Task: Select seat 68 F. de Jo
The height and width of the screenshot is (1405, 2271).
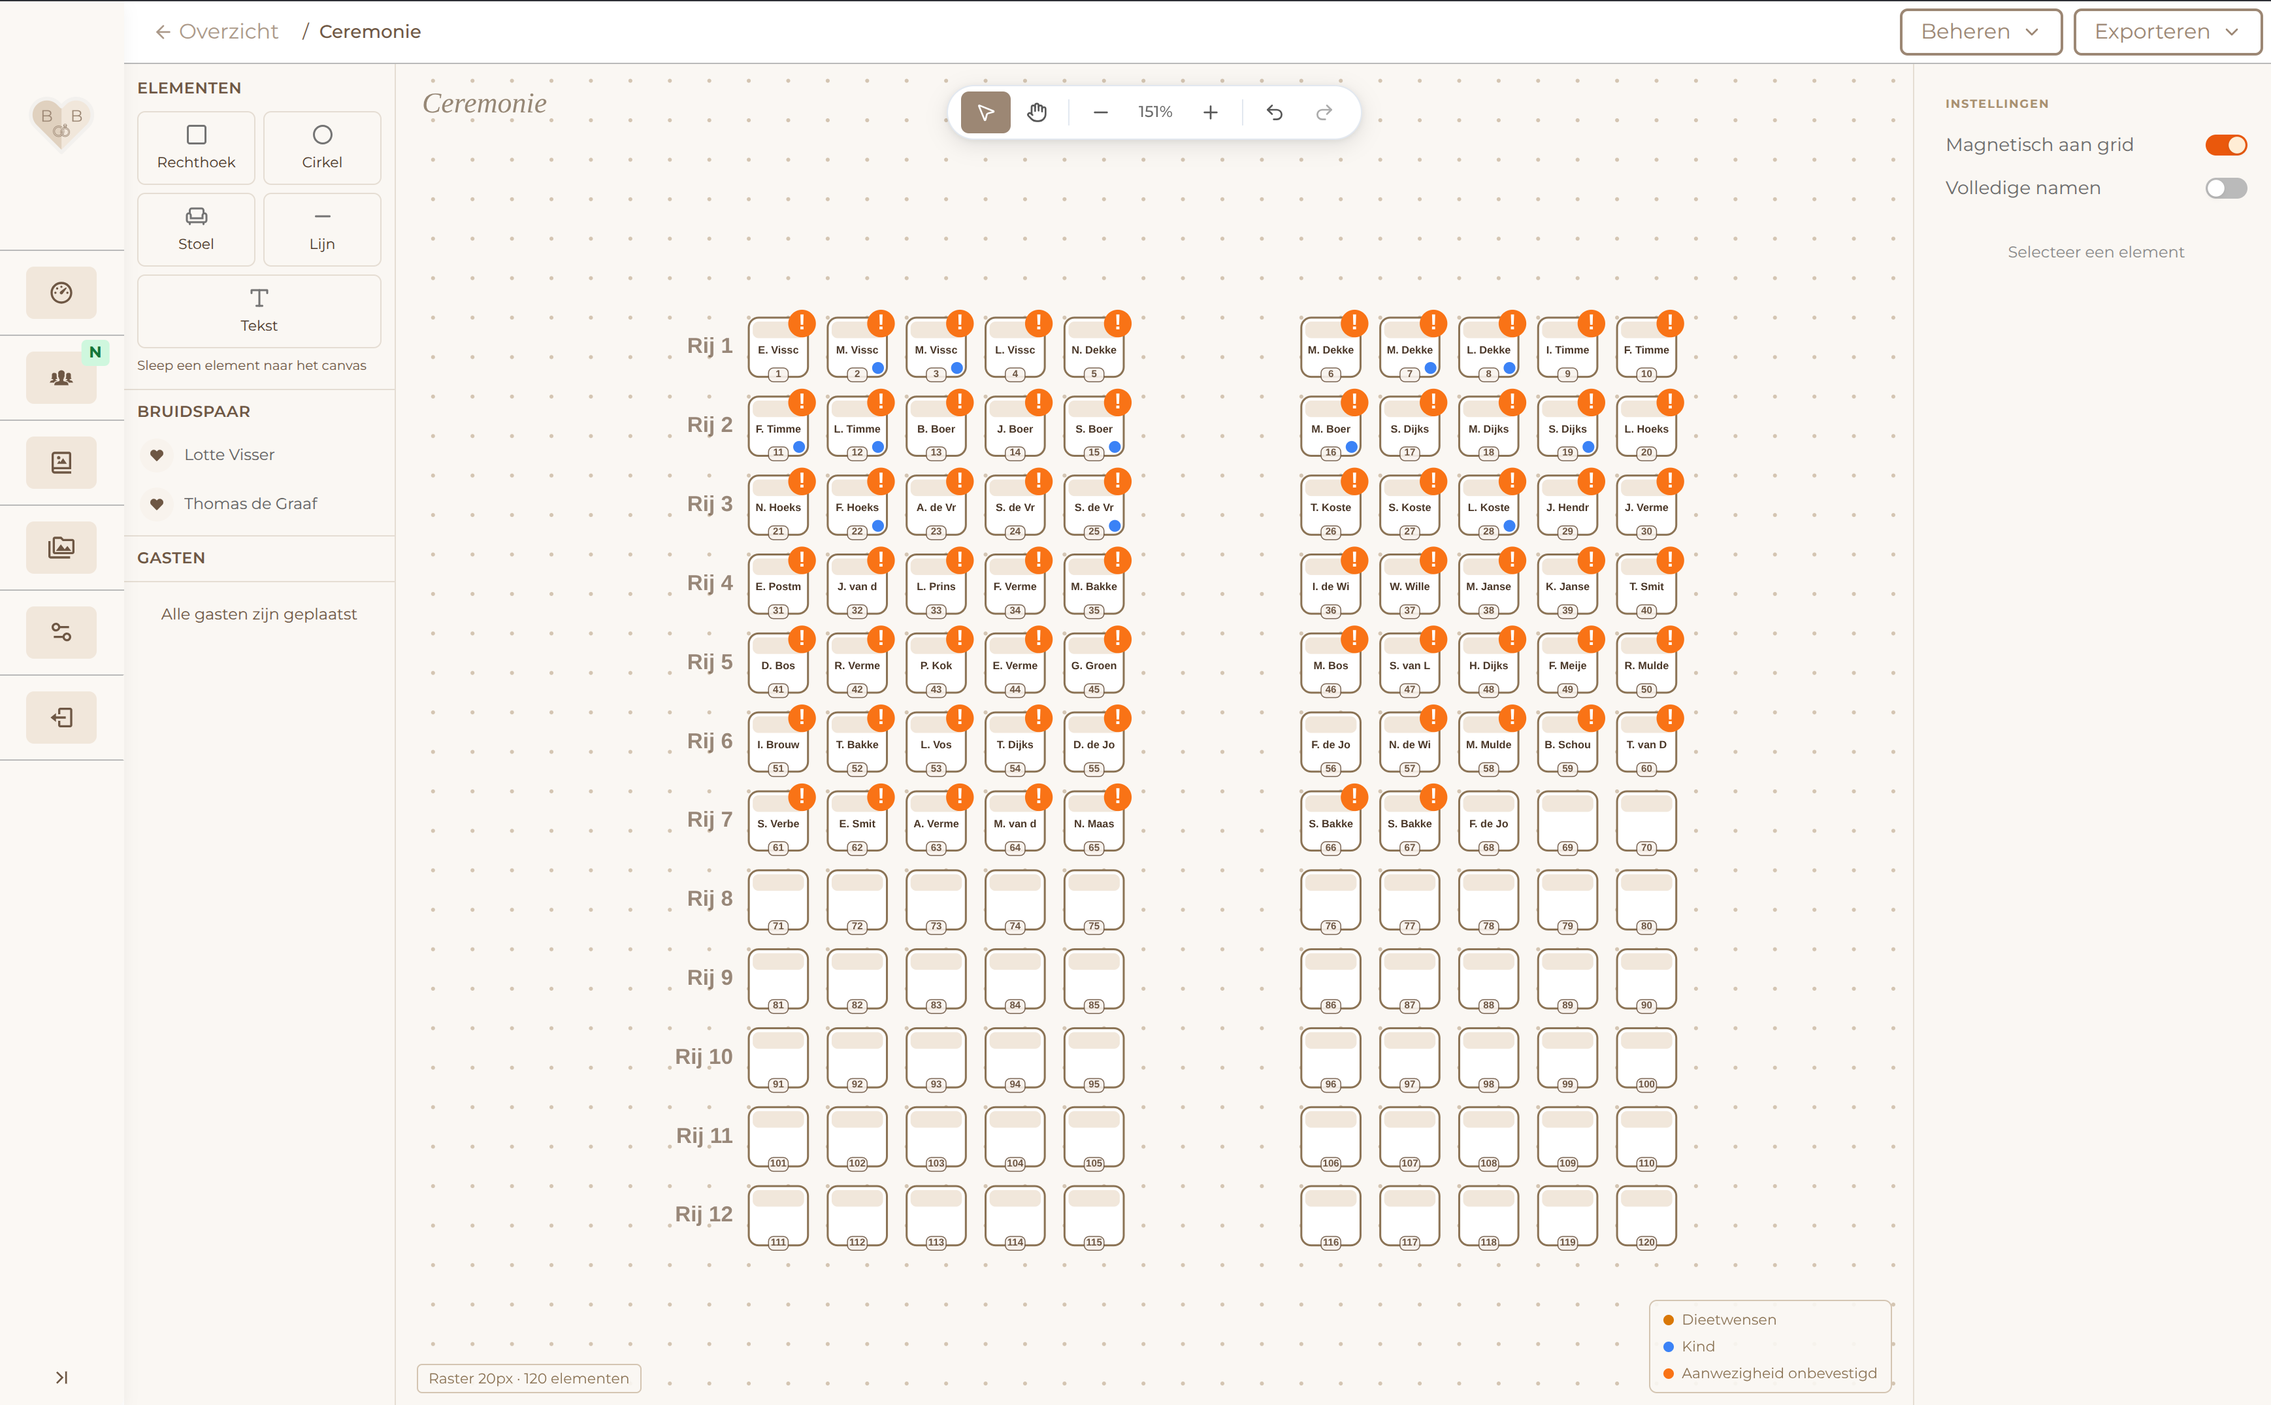Action: 1488,821
